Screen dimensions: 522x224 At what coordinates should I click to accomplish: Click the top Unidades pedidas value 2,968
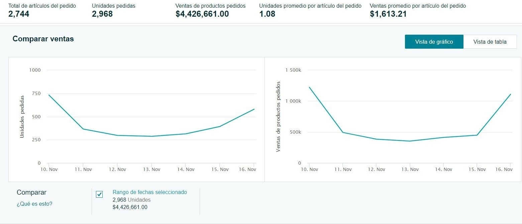[102, 14]
